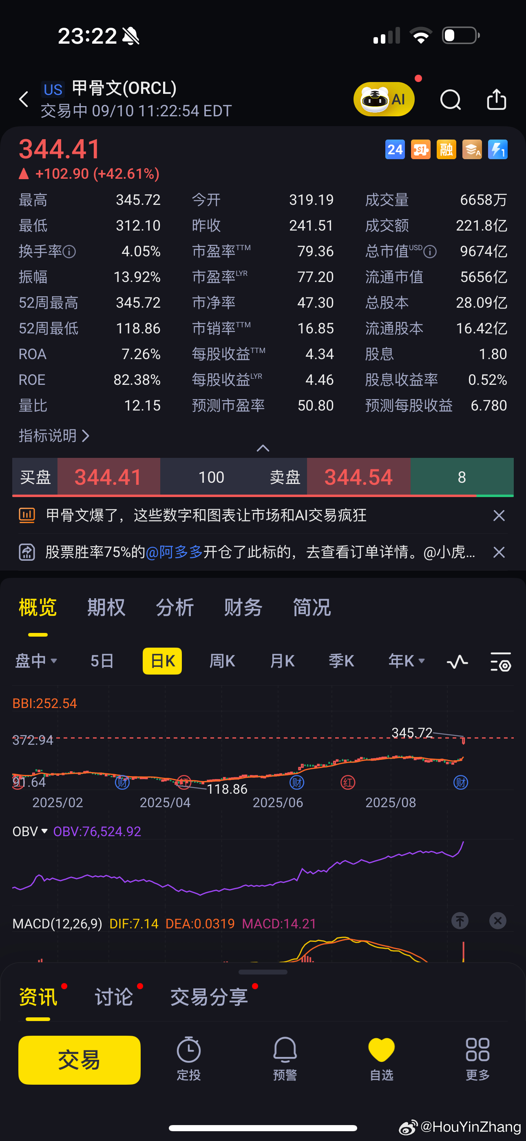Switch to 分析 tab
This screenshot has height=1141, width=526.
[x=175, y=608]
